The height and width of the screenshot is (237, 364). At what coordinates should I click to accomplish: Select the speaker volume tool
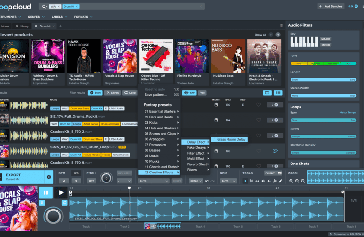[x=263, y=181]
